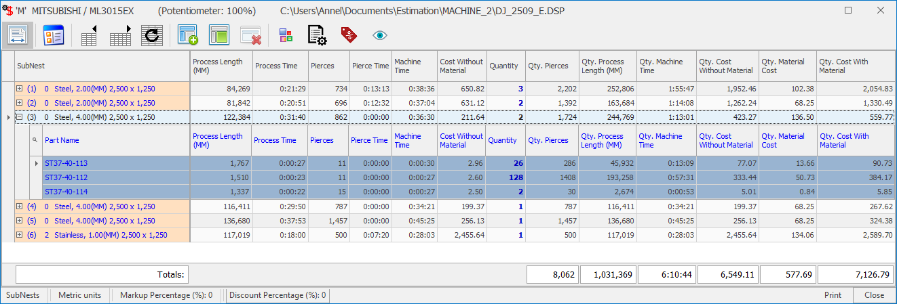Expand SubNest (1) Steel 2.00 row
This screenshot has width=897, height=304.
pos(19,89)
